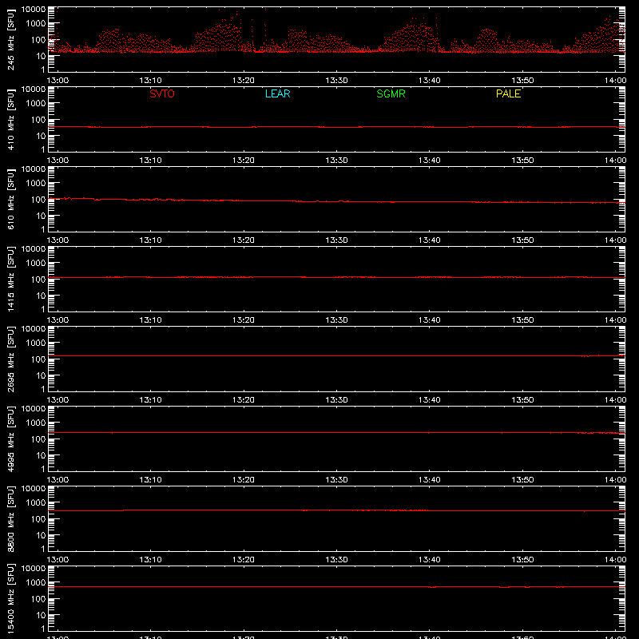Viewport: 639px width, 639px height.
Task: Select the 15400 MHz [SFU] axis title
Action: [x=11, y=598]
